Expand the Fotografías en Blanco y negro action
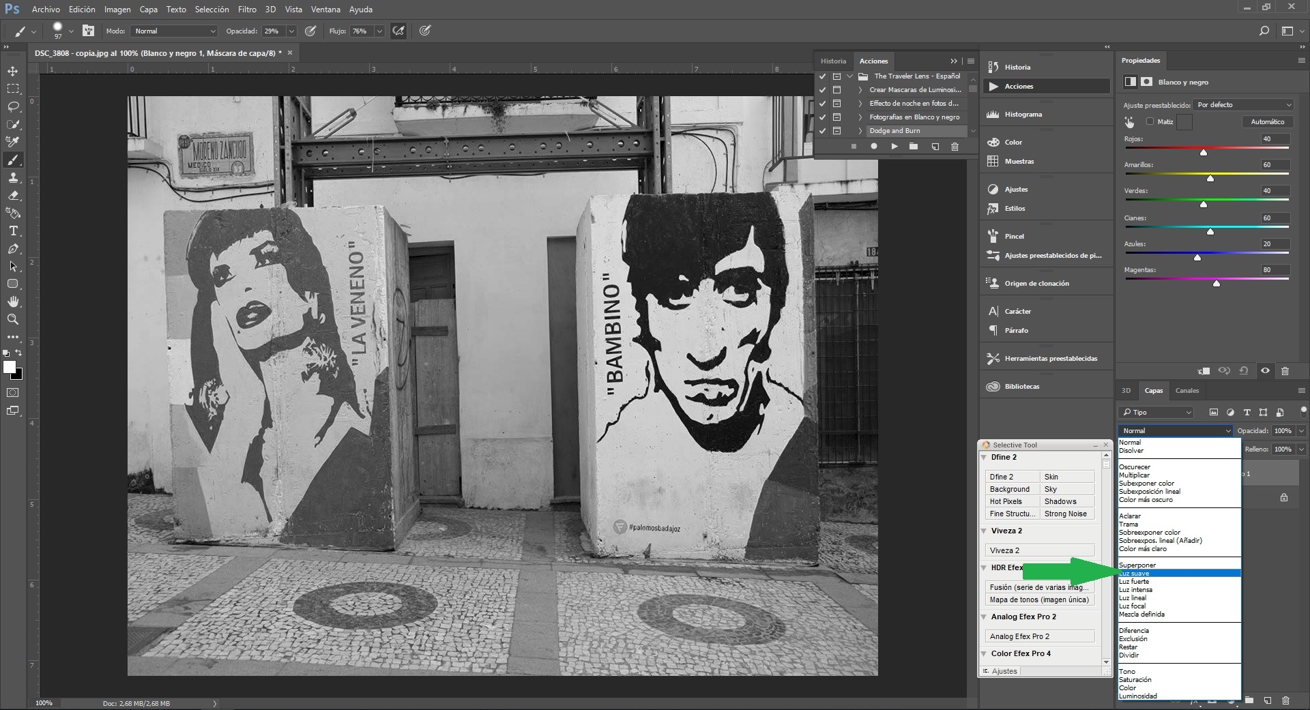 860,117
